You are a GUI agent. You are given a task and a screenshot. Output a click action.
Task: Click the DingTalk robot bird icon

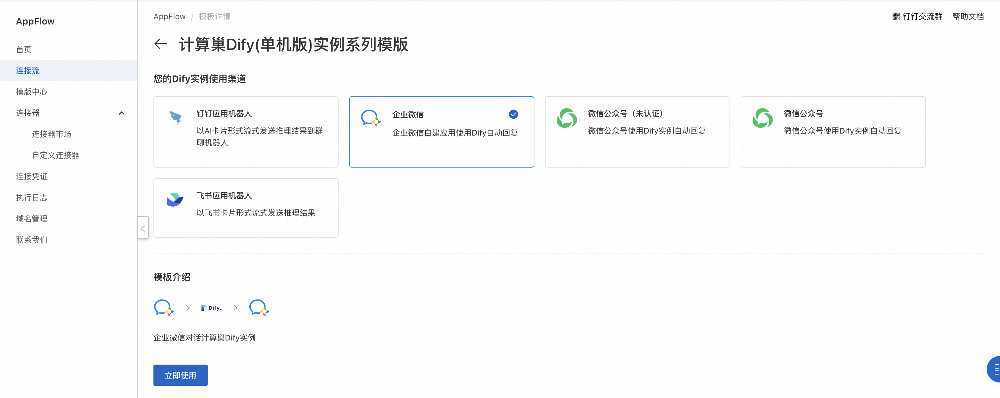176,117
